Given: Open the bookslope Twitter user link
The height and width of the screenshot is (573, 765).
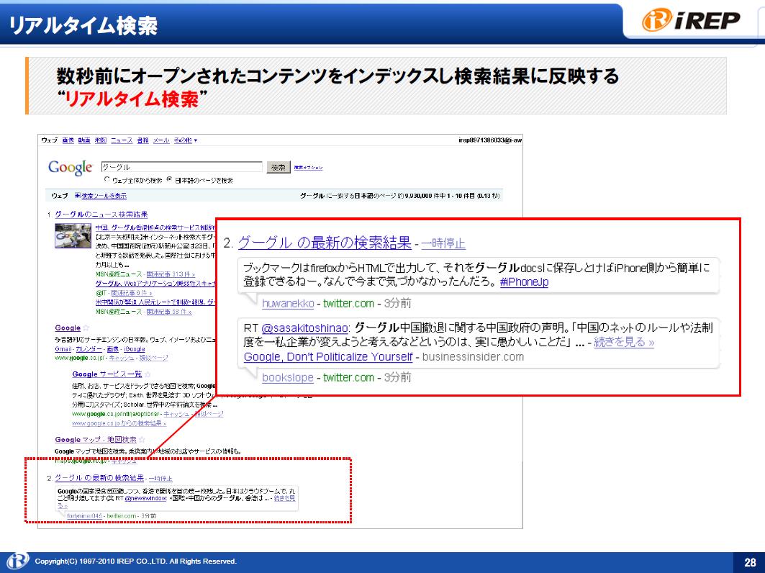Looking at the screenshot, I should pyautogui.click(x=288, y=378).
